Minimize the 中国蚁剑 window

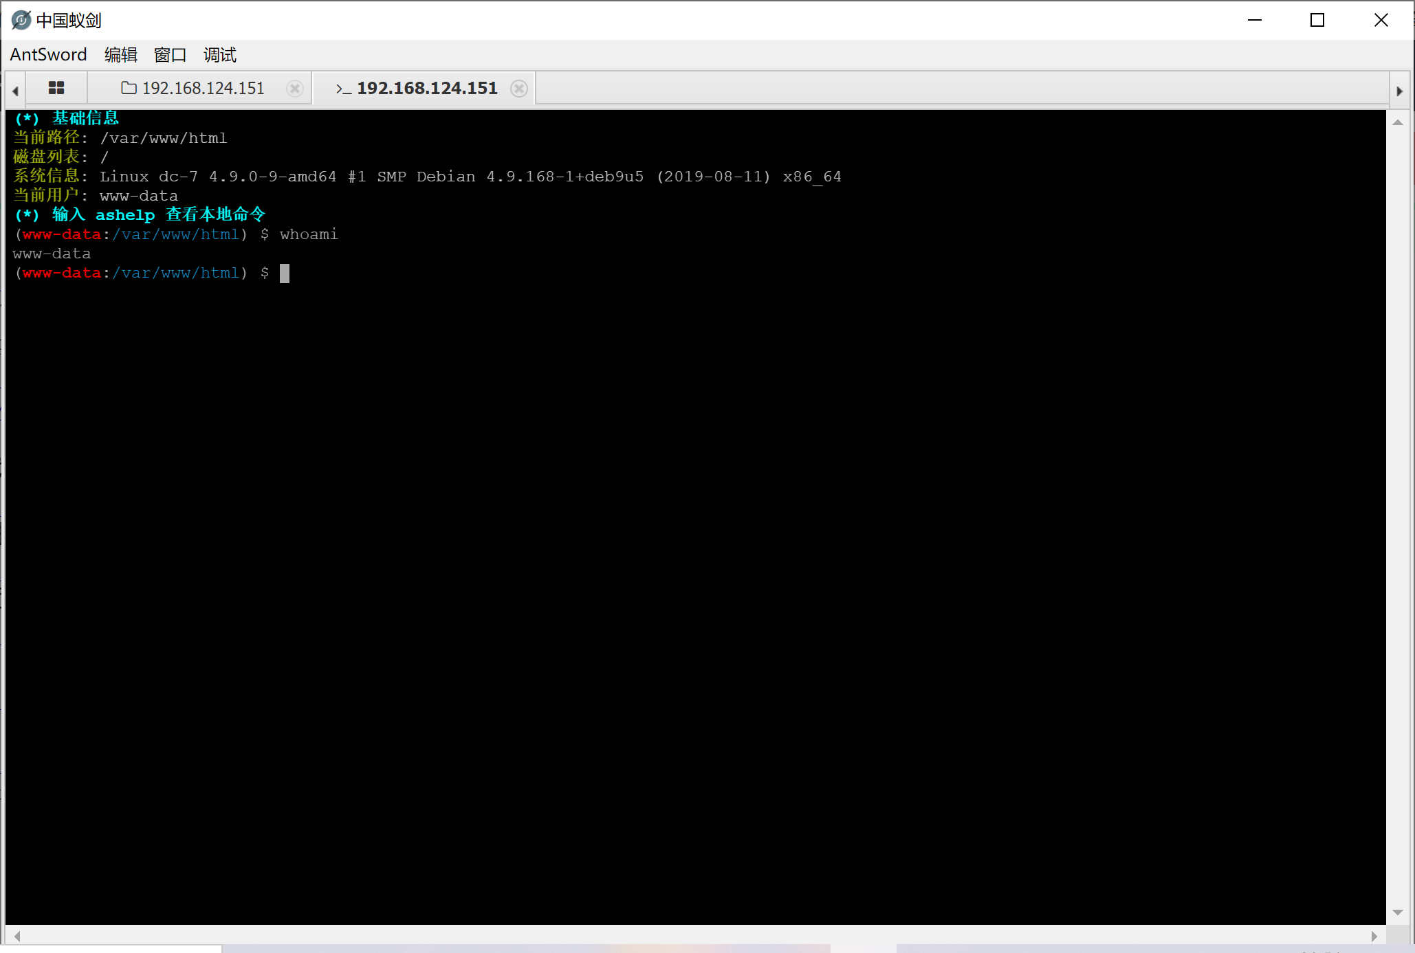click(x=1255, y=20)
